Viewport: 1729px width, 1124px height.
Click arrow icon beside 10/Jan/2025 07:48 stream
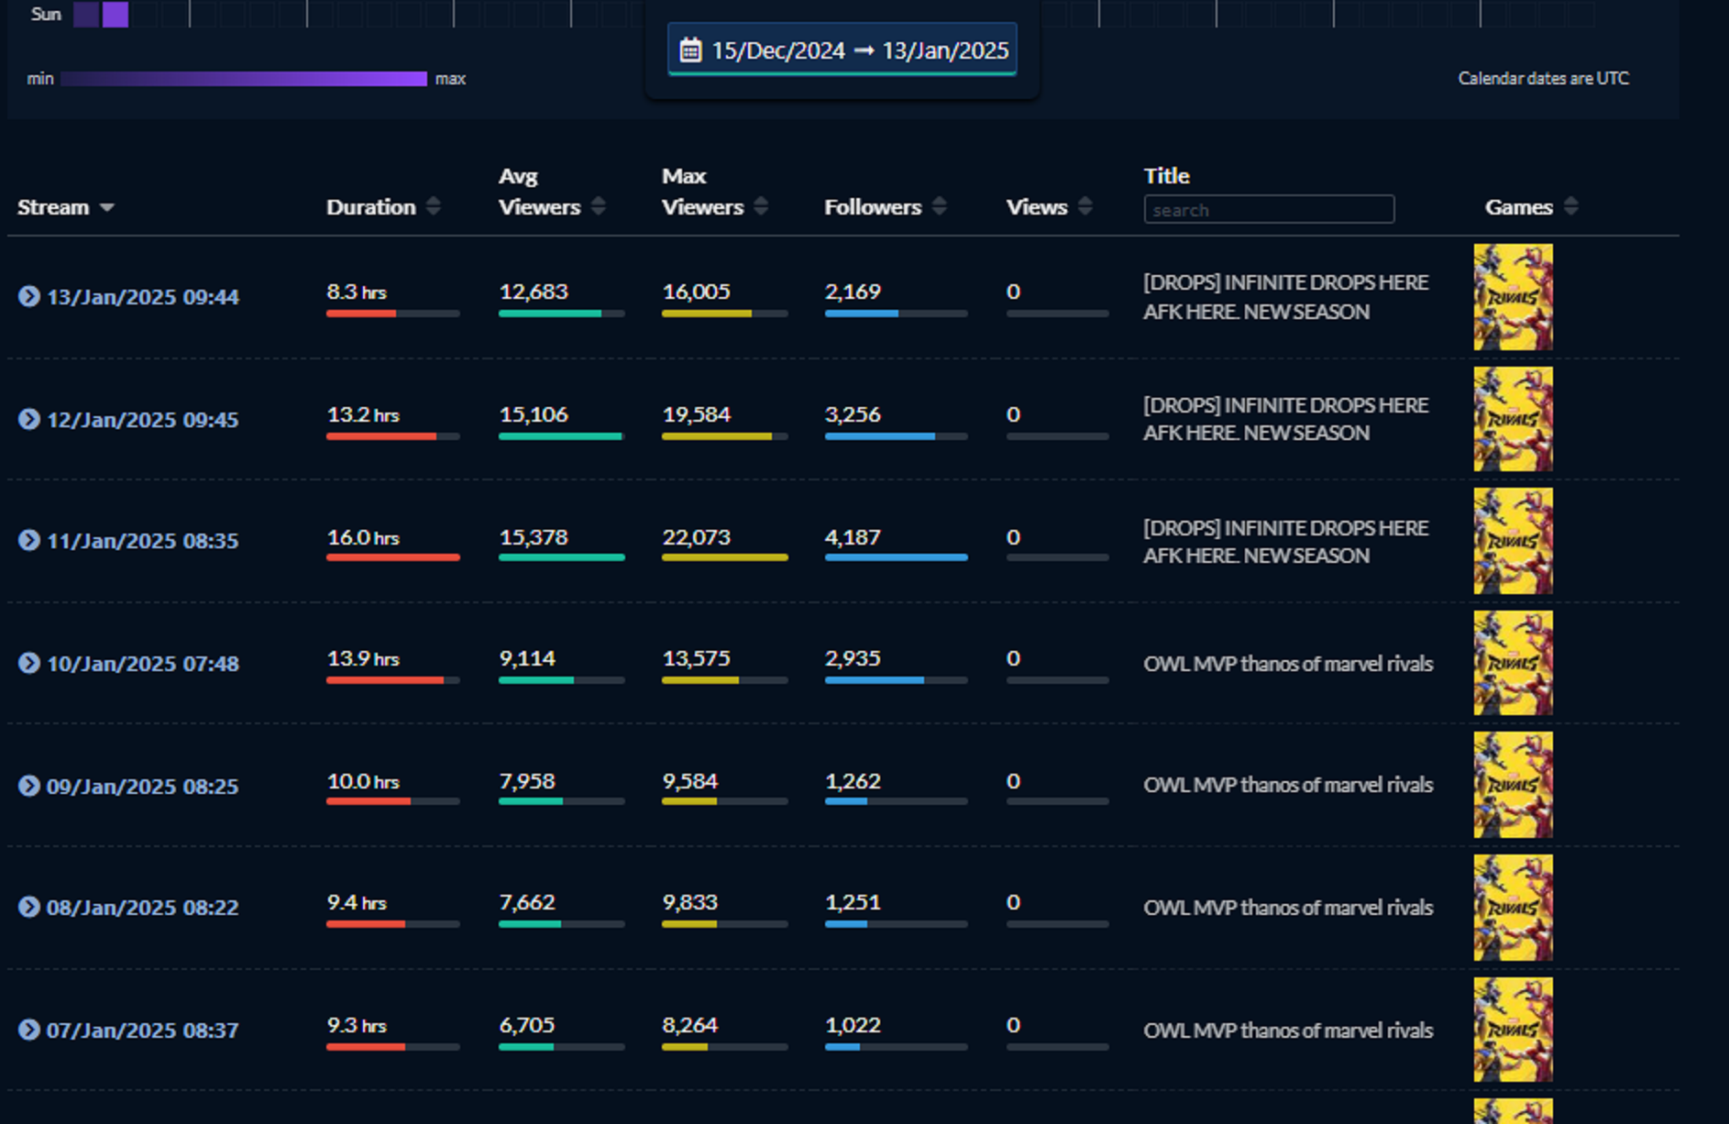[29, 663]
